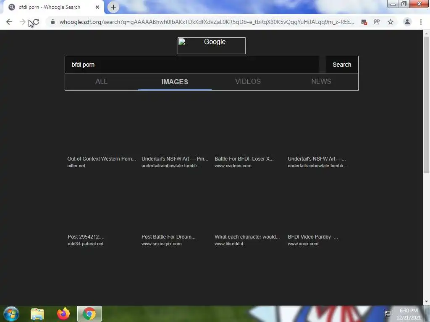Click the page scrollbar down arrow
Viewport: 430px width, 322px height.
coord(426,302)
